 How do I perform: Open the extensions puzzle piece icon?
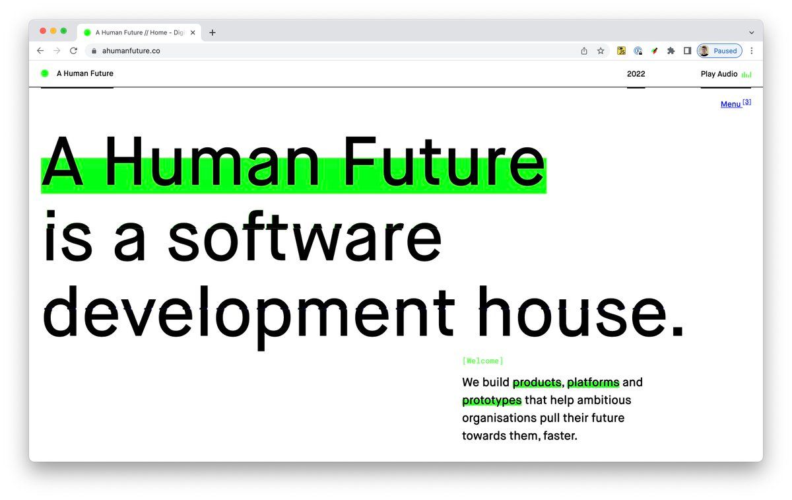click(671, 50)
